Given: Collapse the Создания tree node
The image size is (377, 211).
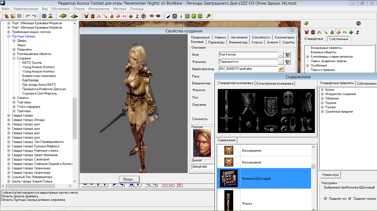Looking at the screenshot, I should [14, 58].
